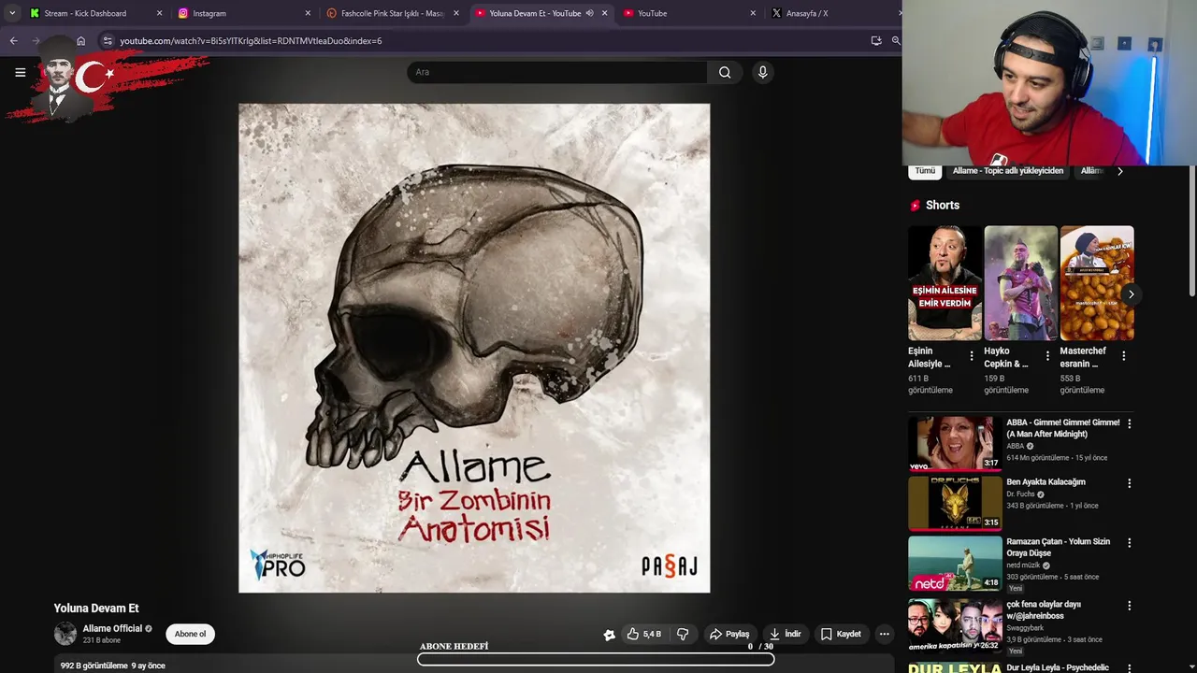
Task: Open Ramazan Çatan video options menu
Action: click(1129, 543)
